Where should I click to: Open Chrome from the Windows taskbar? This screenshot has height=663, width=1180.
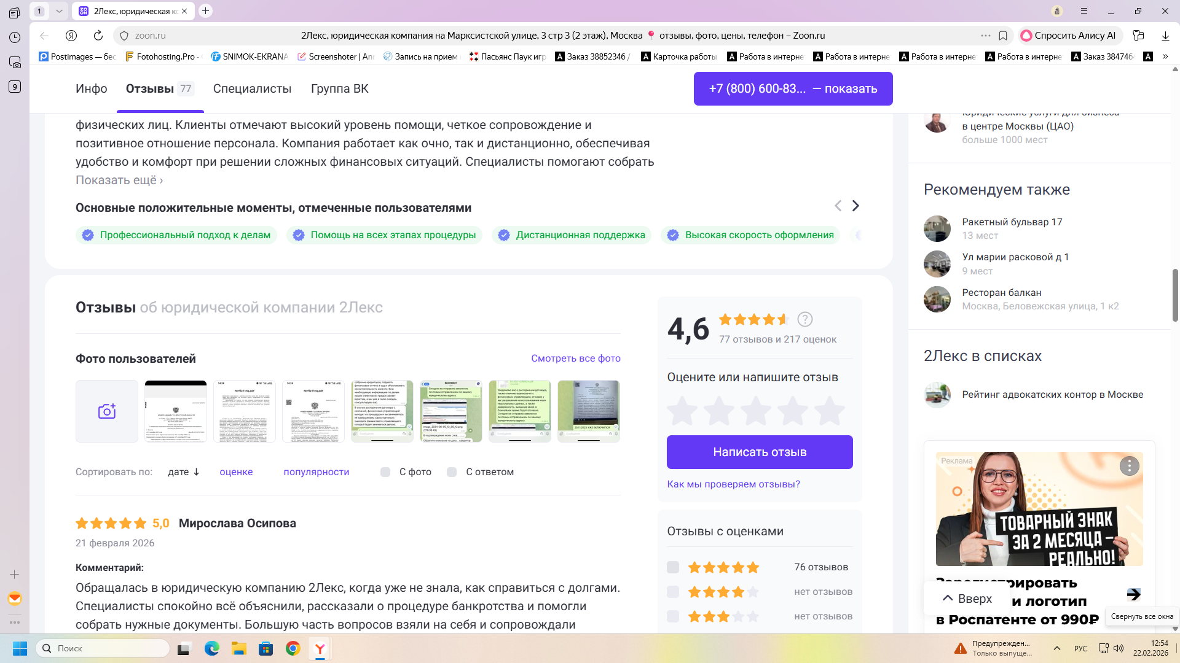[x=293, y=648]
